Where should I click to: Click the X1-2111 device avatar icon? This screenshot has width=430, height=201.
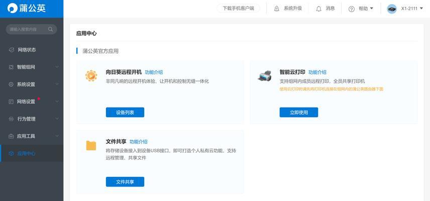392,9
